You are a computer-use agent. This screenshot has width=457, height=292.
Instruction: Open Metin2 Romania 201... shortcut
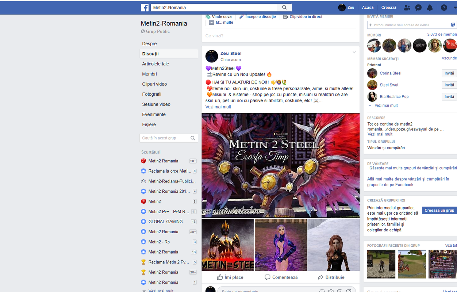(x=169, y=191)
